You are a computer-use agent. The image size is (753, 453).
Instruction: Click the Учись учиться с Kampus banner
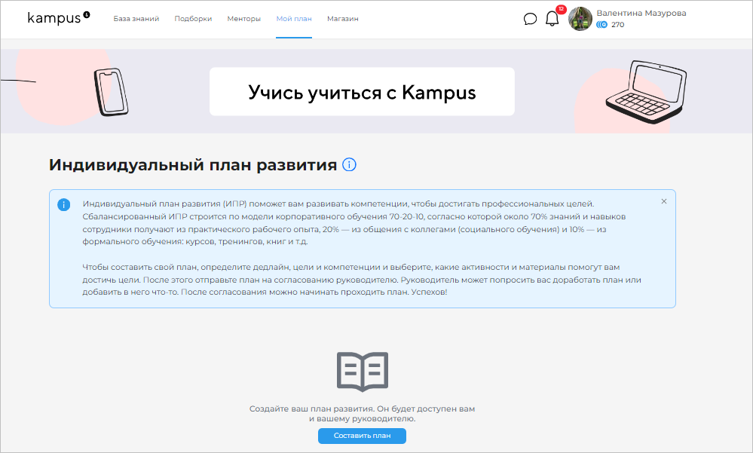click(x=362, y=90)
